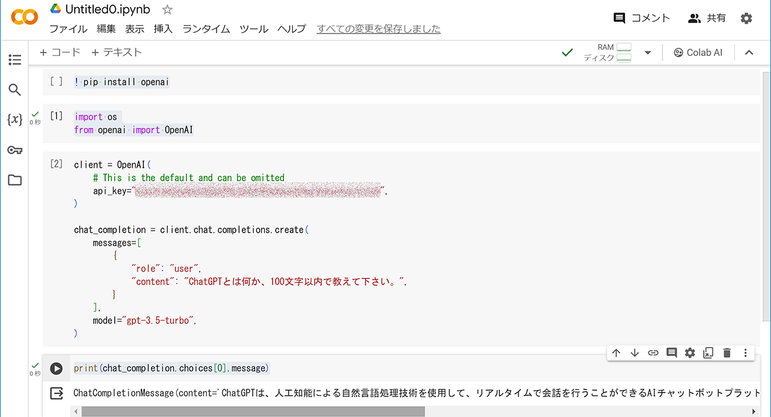Open more cell actions menu

click(x=745, y=353)
